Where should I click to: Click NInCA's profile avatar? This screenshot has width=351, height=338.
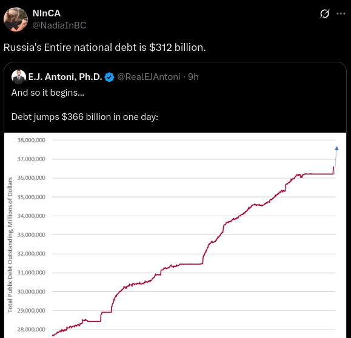[x=15, y=19]
